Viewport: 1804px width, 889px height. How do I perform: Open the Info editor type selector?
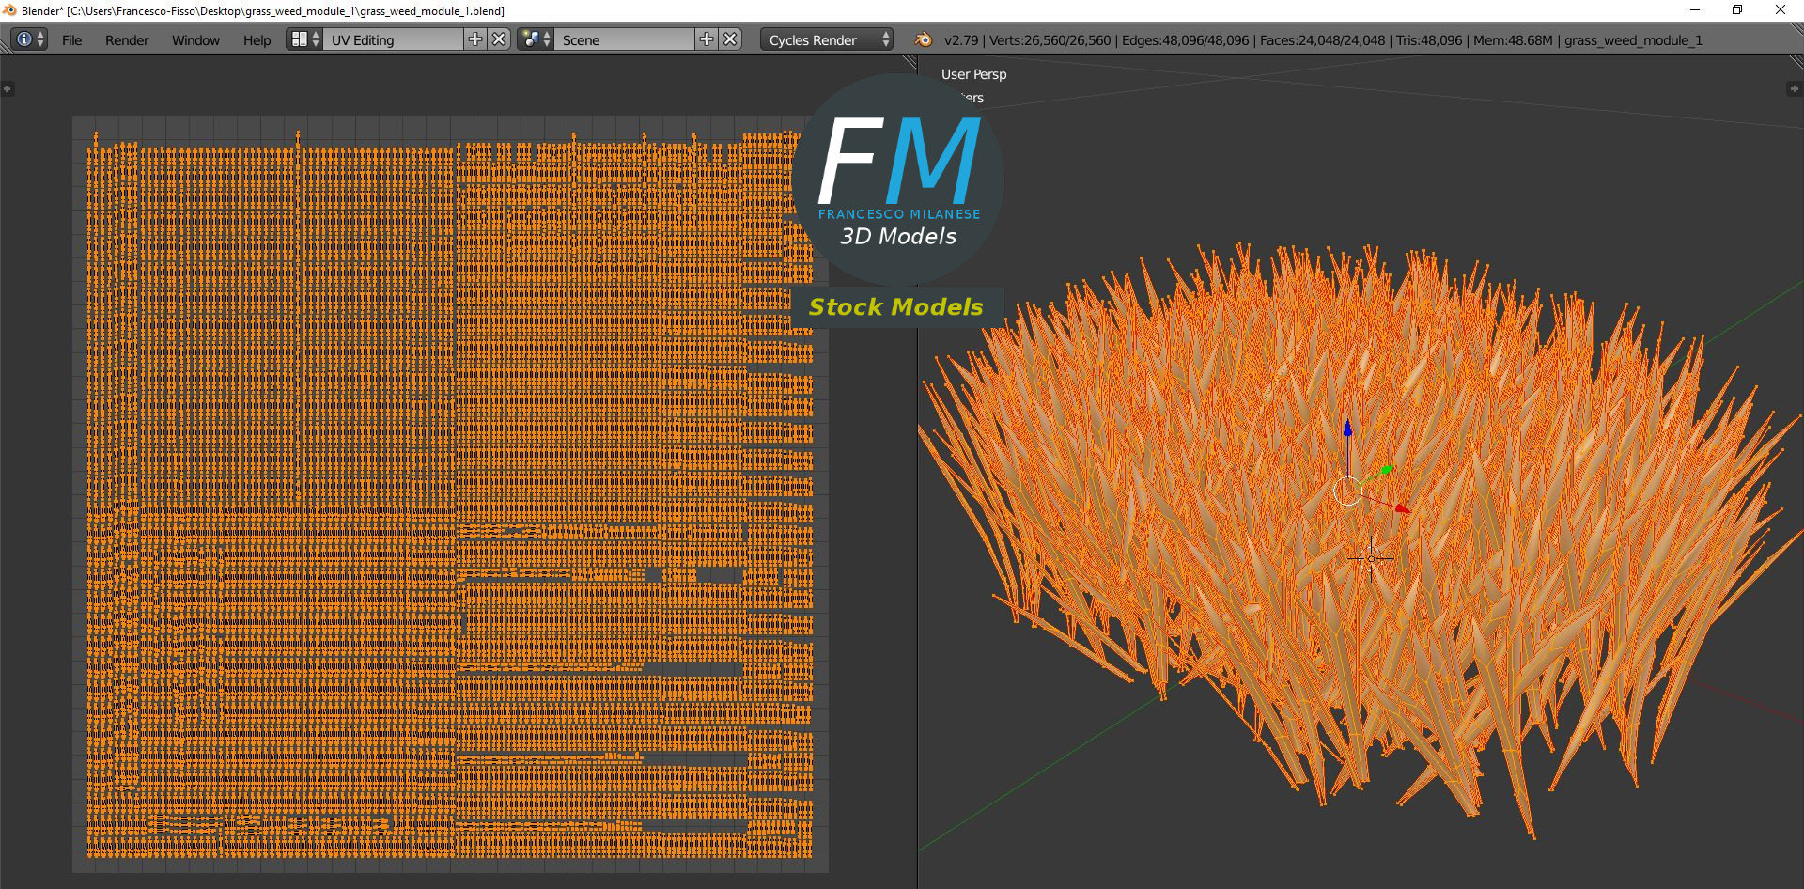coord(29,39)
